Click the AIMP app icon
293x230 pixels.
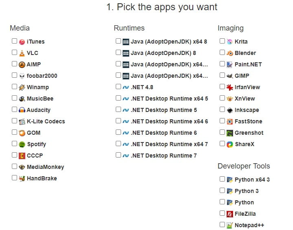click(x=22, y=65)
